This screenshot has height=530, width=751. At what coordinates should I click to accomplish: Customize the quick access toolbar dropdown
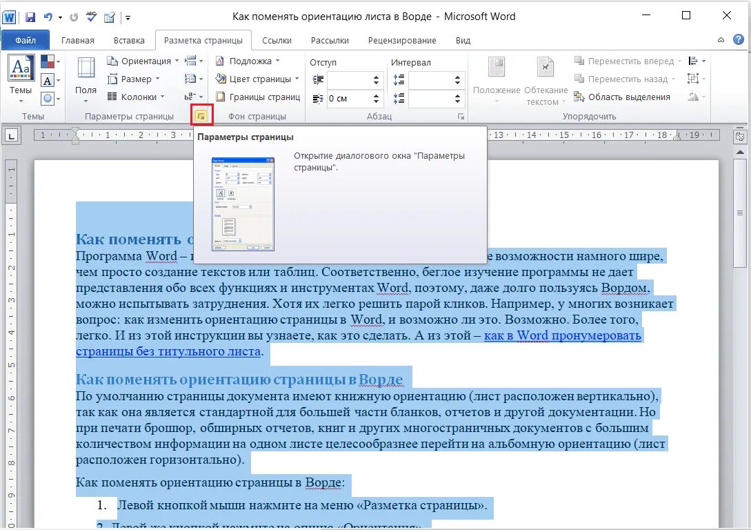[x=128, y=18]
